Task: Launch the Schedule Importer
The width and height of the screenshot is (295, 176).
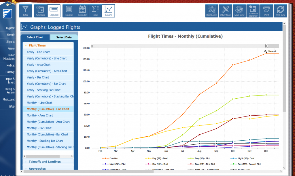Action: click(x=253, y=11)
